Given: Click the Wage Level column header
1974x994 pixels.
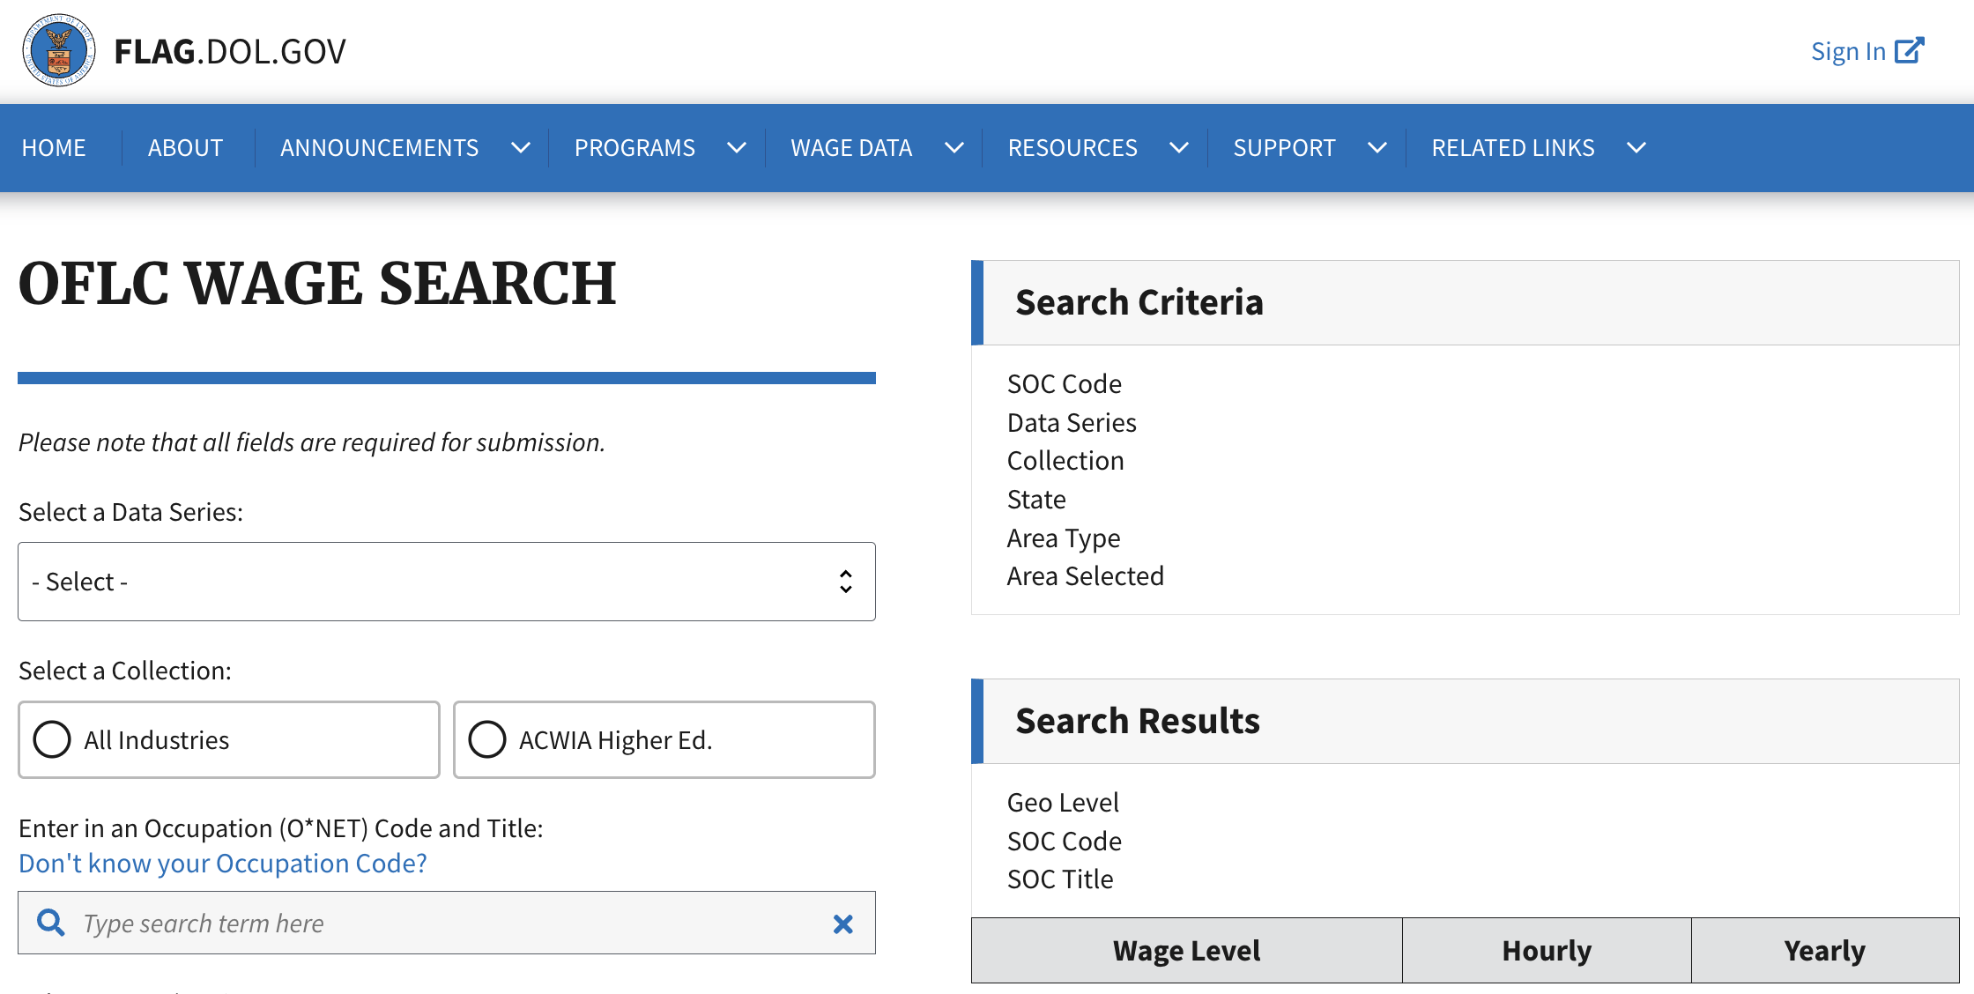Looking at the screenshot, I should click(x=1187, y=951).
